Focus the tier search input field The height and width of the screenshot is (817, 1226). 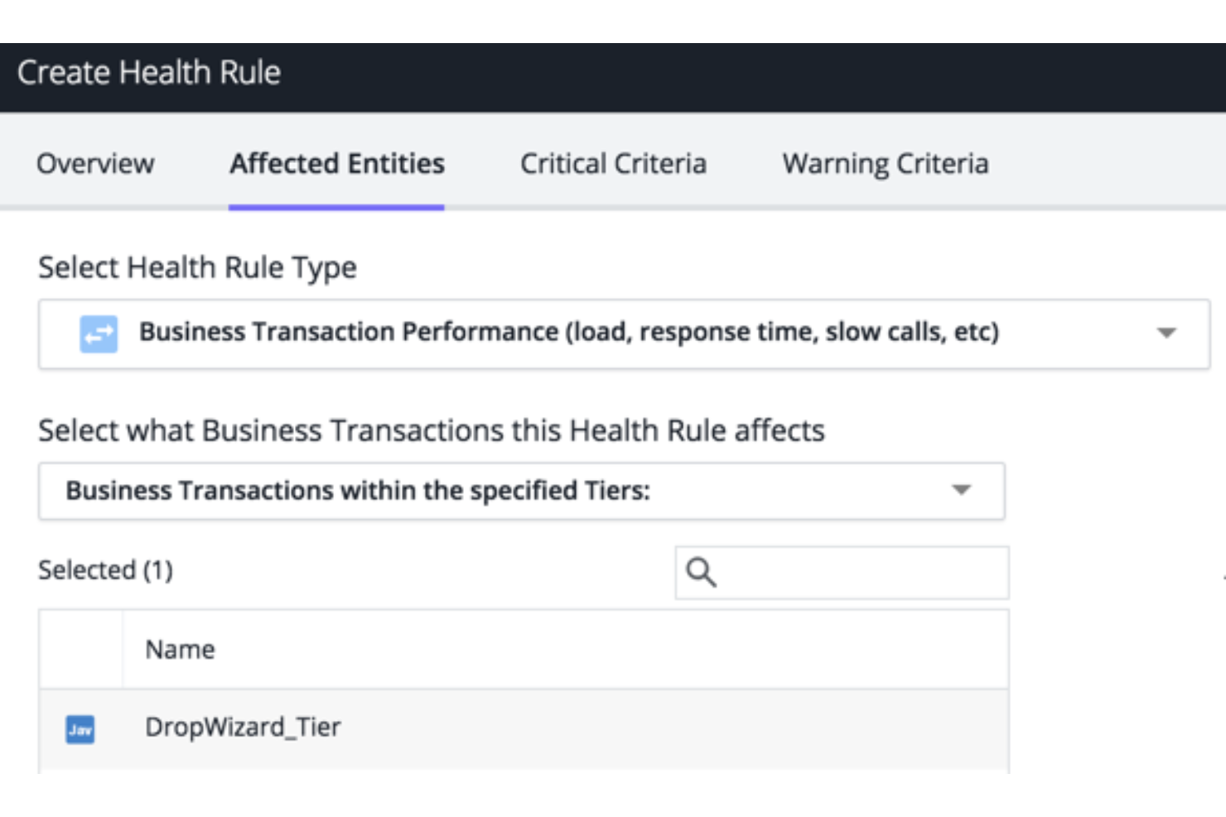[x=842, y=572]
